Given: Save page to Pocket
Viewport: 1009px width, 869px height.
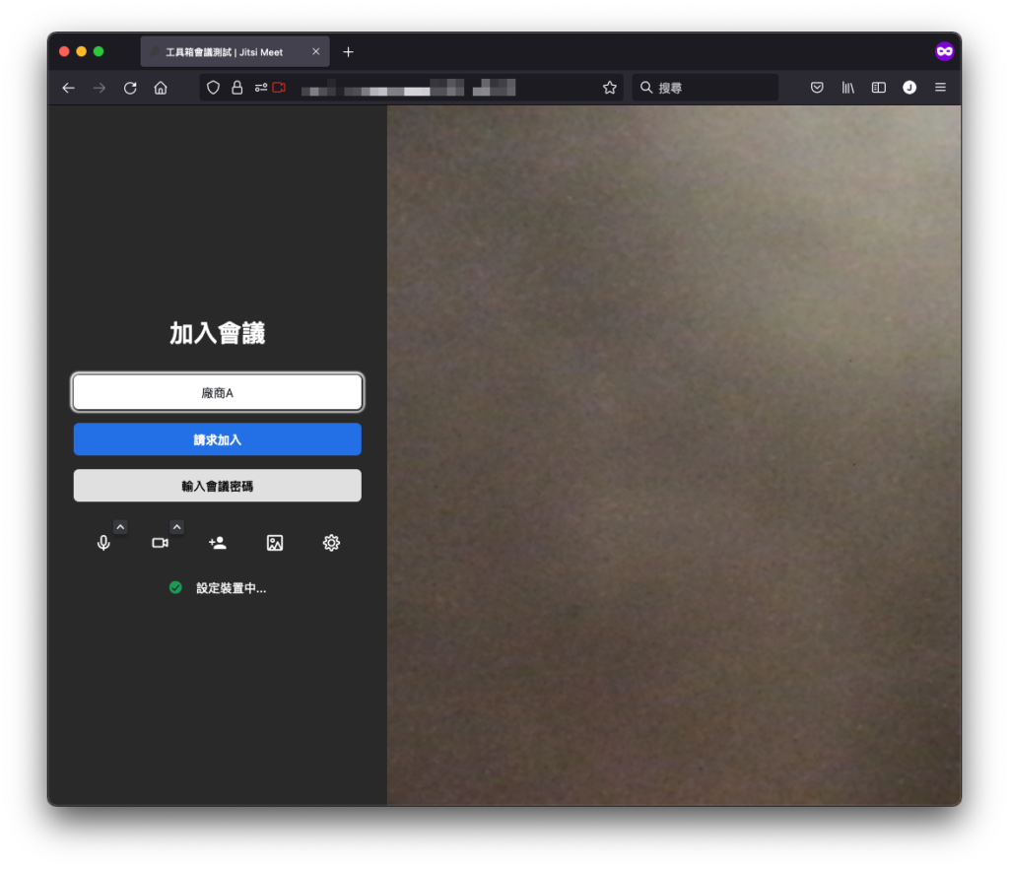Looking at the screenshot, I should pos(817,88).
